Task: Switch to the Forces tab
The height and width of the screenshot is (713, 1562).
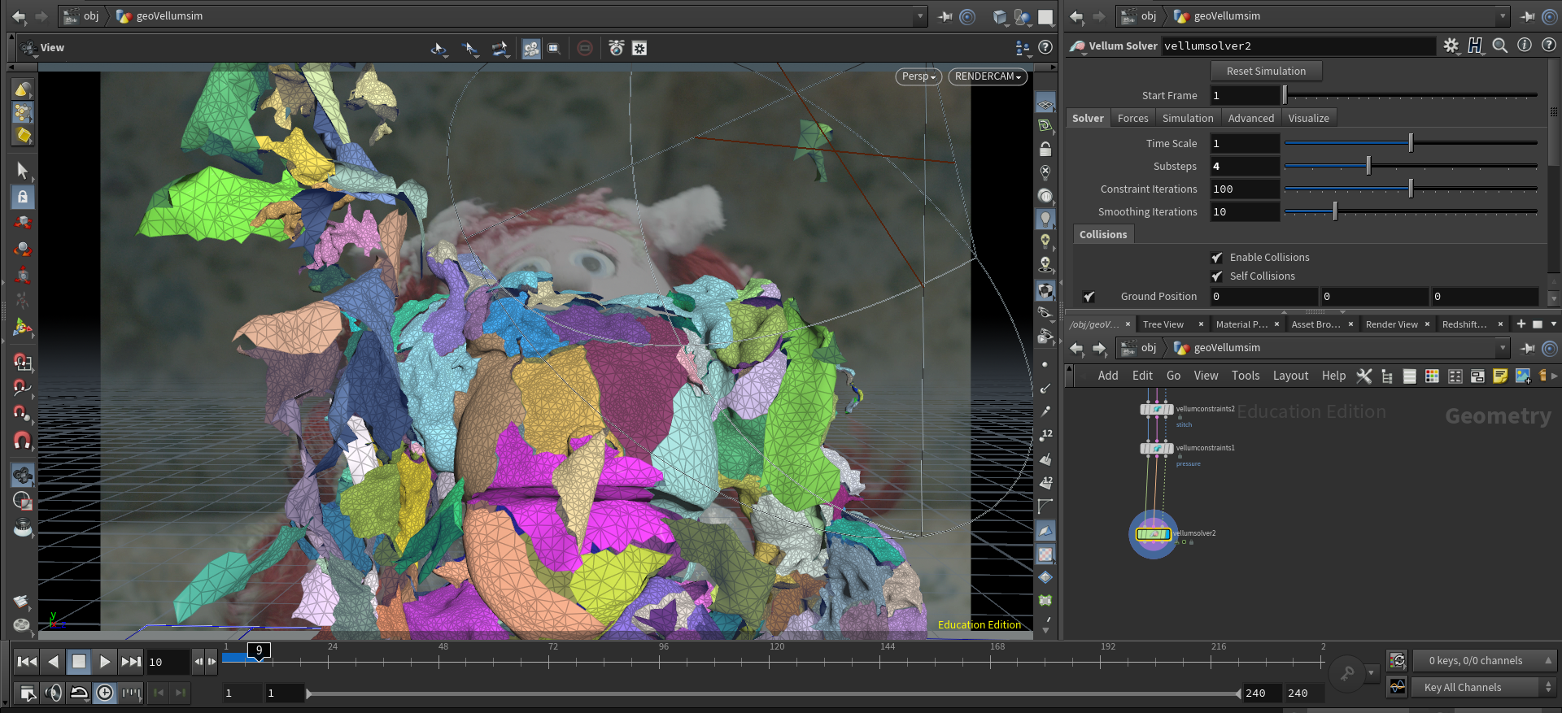Action: pos(1132,119)
